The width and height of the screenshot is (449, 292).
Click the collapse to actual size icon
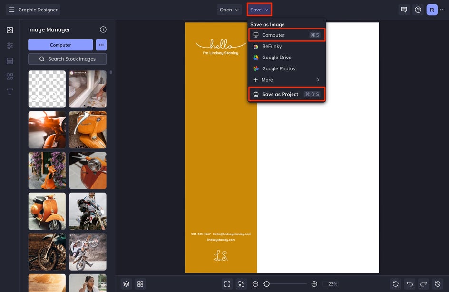pos(242,284)
